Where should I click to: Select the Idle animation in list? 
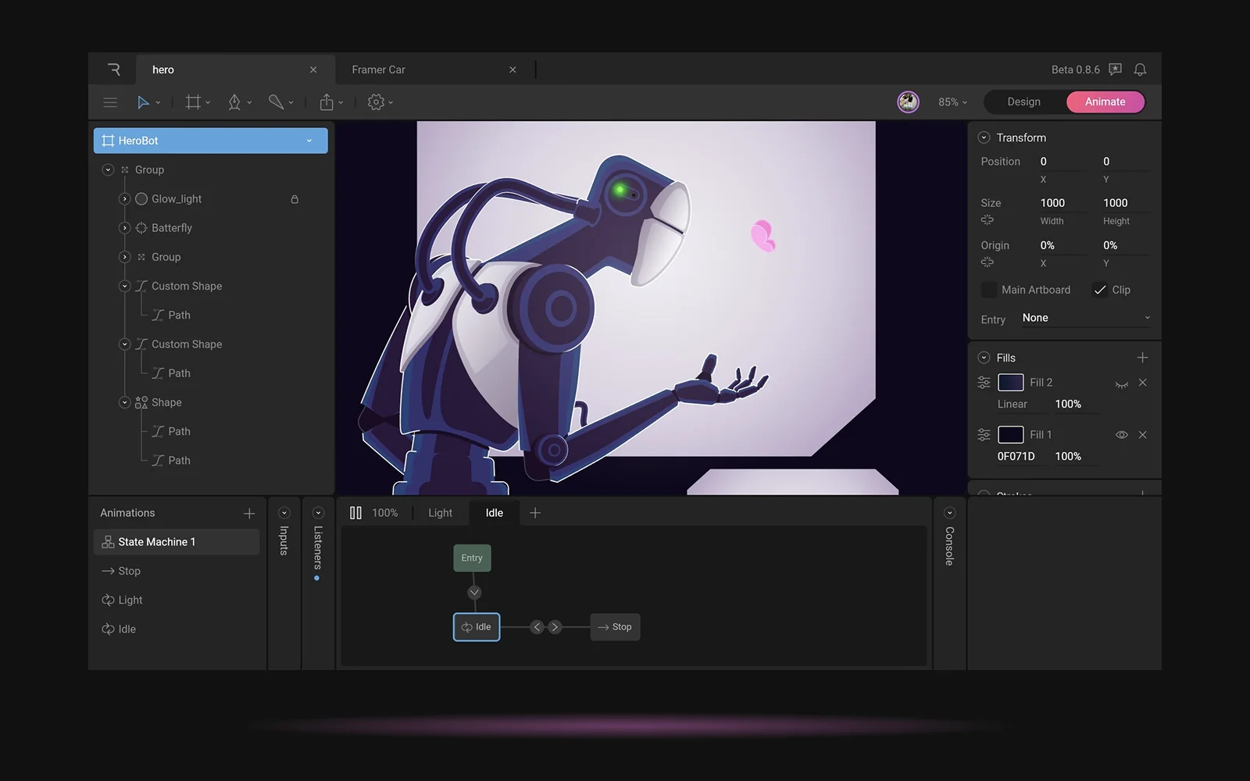point(177,629)
